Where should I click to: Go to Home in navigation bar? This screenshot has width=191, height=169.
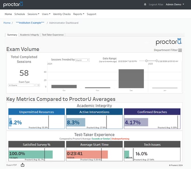(x=8, y=14)
